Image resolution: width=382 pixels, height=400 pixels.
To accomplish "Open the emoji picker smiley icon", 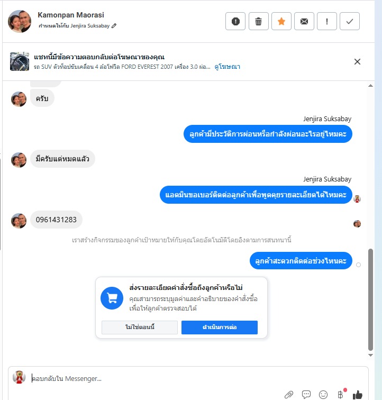I will [x=323, y=395].
